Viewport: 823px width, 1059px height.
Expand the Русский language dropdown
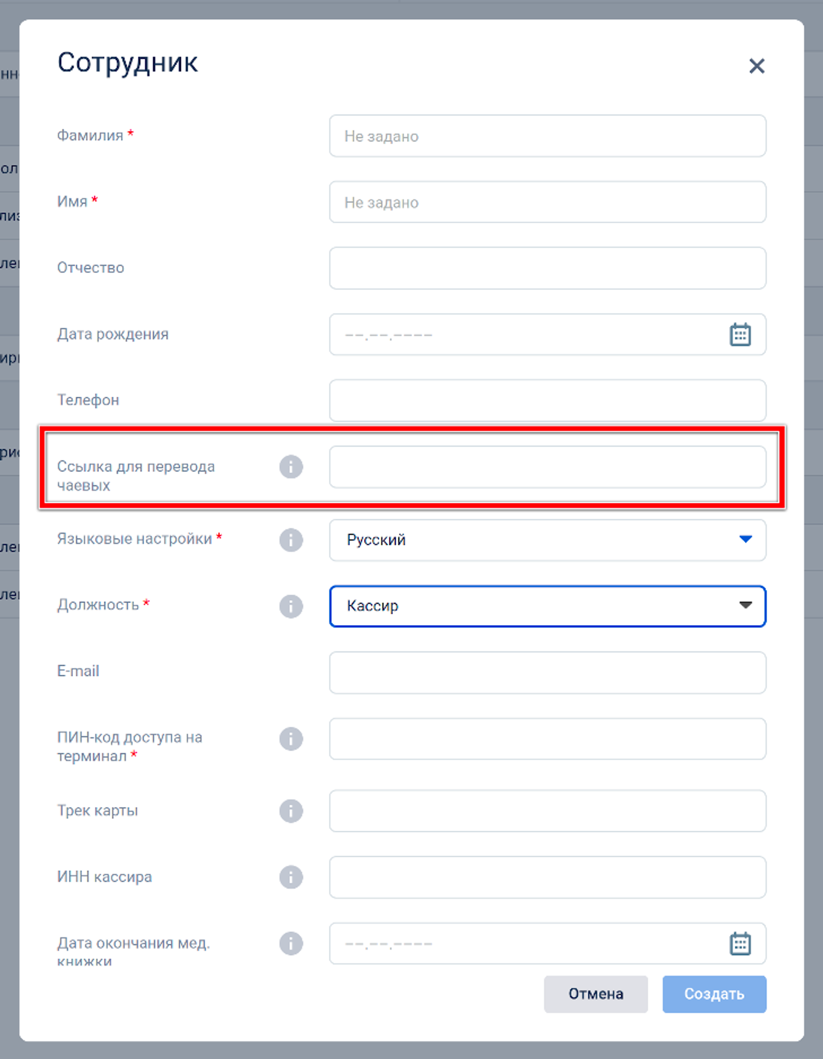[547, 540]
